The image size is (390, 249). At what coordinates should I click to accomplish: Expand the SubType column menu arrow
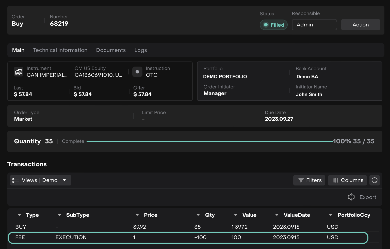click(59, 215)
